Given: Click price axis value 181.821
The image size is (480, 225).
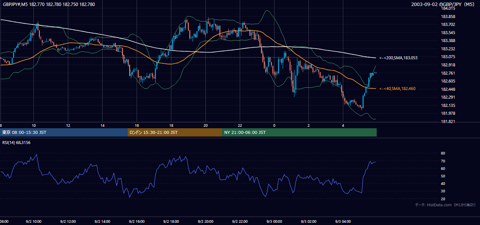Looking at the screenshot, I should (x=448, y=121).
